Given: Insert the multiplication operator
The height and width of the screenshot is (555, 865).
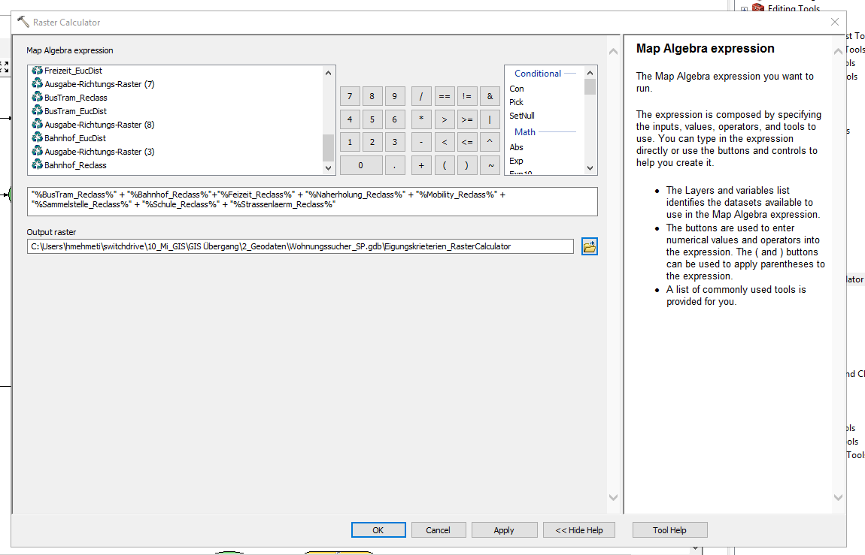Looking at the screenshot, I should [x=421, y=119].
